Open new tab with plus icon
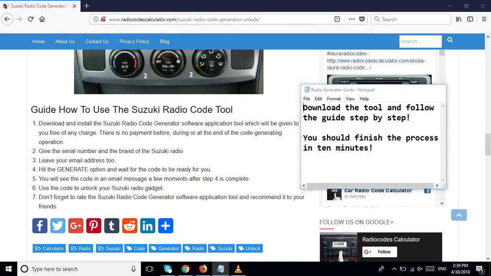 click(x=87, y=6)
